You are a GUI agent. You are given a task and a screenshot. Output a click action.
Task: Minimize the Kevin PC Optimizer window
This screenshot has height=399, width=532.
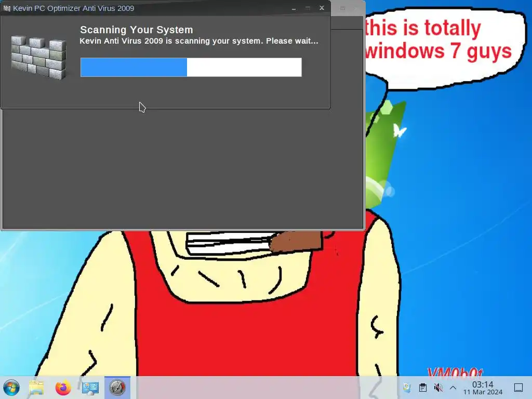(294, 8)
